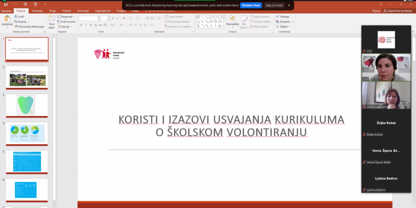
Task: Toggle bold formatting
Action: [81, 25]
